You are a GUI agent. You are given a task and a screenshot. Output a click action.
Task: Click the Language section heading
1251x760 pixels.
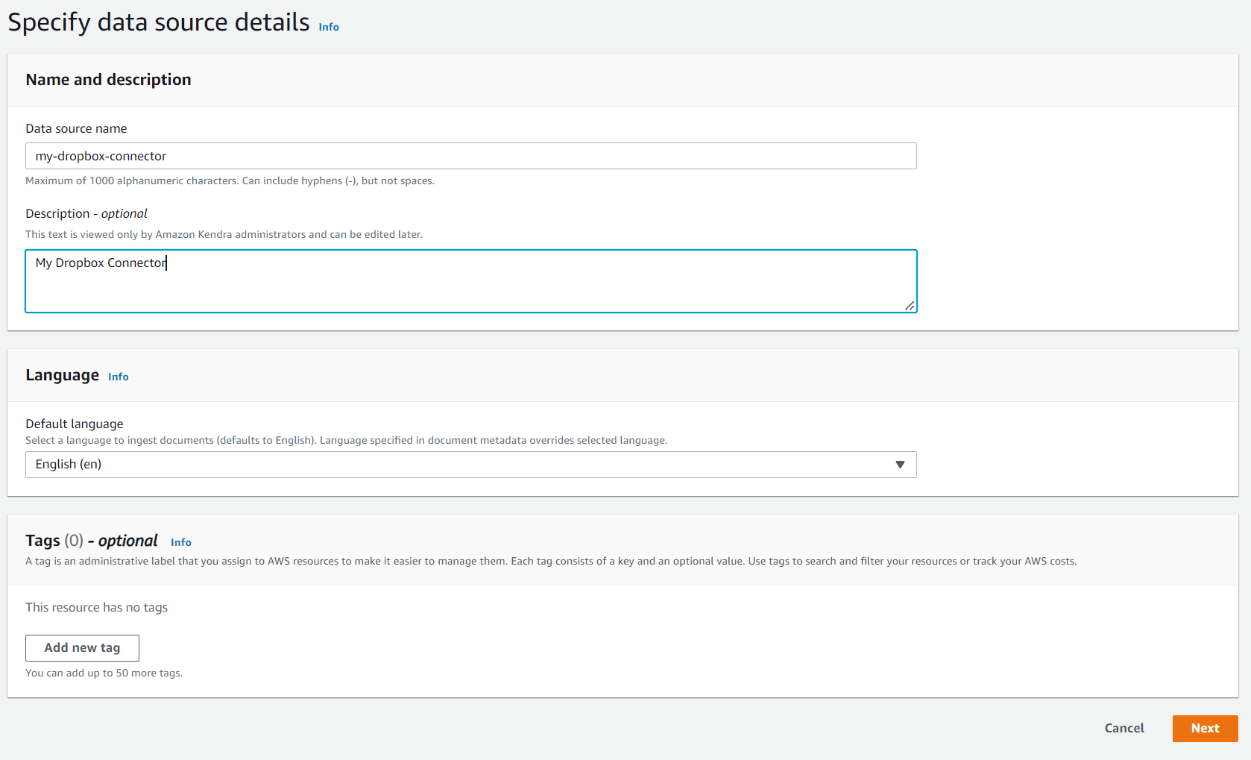click(x=62, y=375)
